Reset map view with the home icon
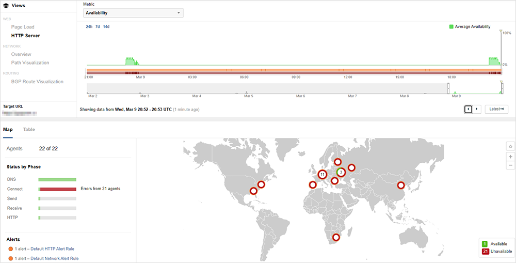The height and width of the screenshot is (263, 516). coord(510,146)
